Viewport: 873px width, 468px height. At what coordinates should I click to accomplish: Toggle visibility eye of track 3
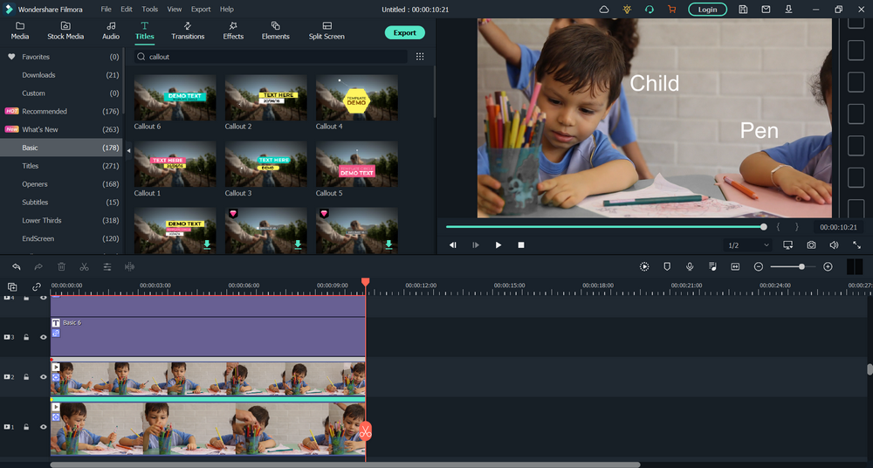[x=44, y=337]
